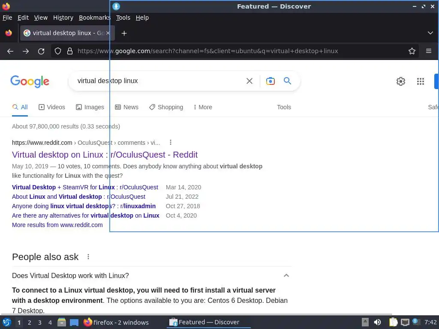Open the Lubuntu start menu
439x329 pixels.
point(7,322)
